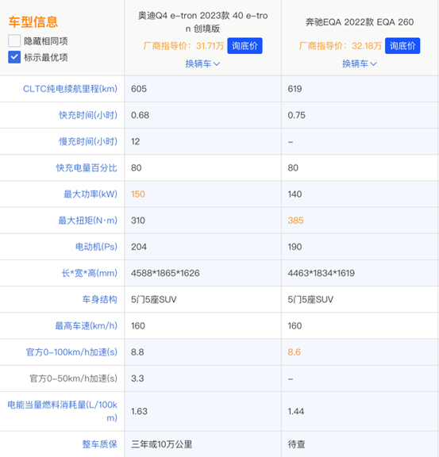
Task: Open the 官方0-100km/h加速(s) parameter link
Action: tap(71, 352)
